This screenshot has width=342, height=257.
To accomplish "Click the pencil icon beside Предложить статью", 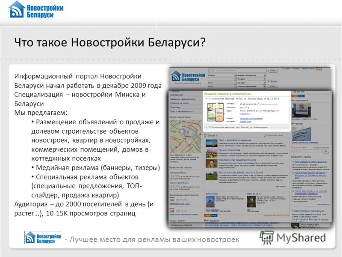I will tap(265, 135).
